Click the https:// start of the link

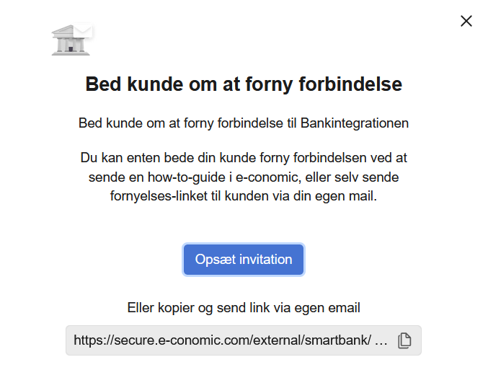[x=94, y=340]
